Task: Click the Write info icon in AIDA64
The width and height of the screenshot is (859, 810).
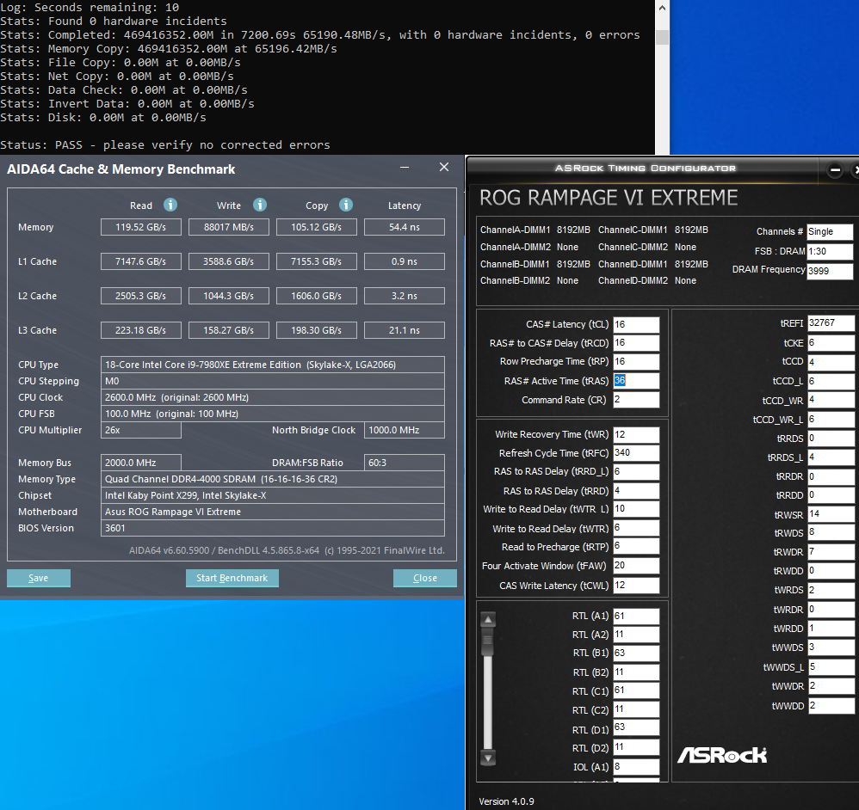Action: tap(260, 205)
